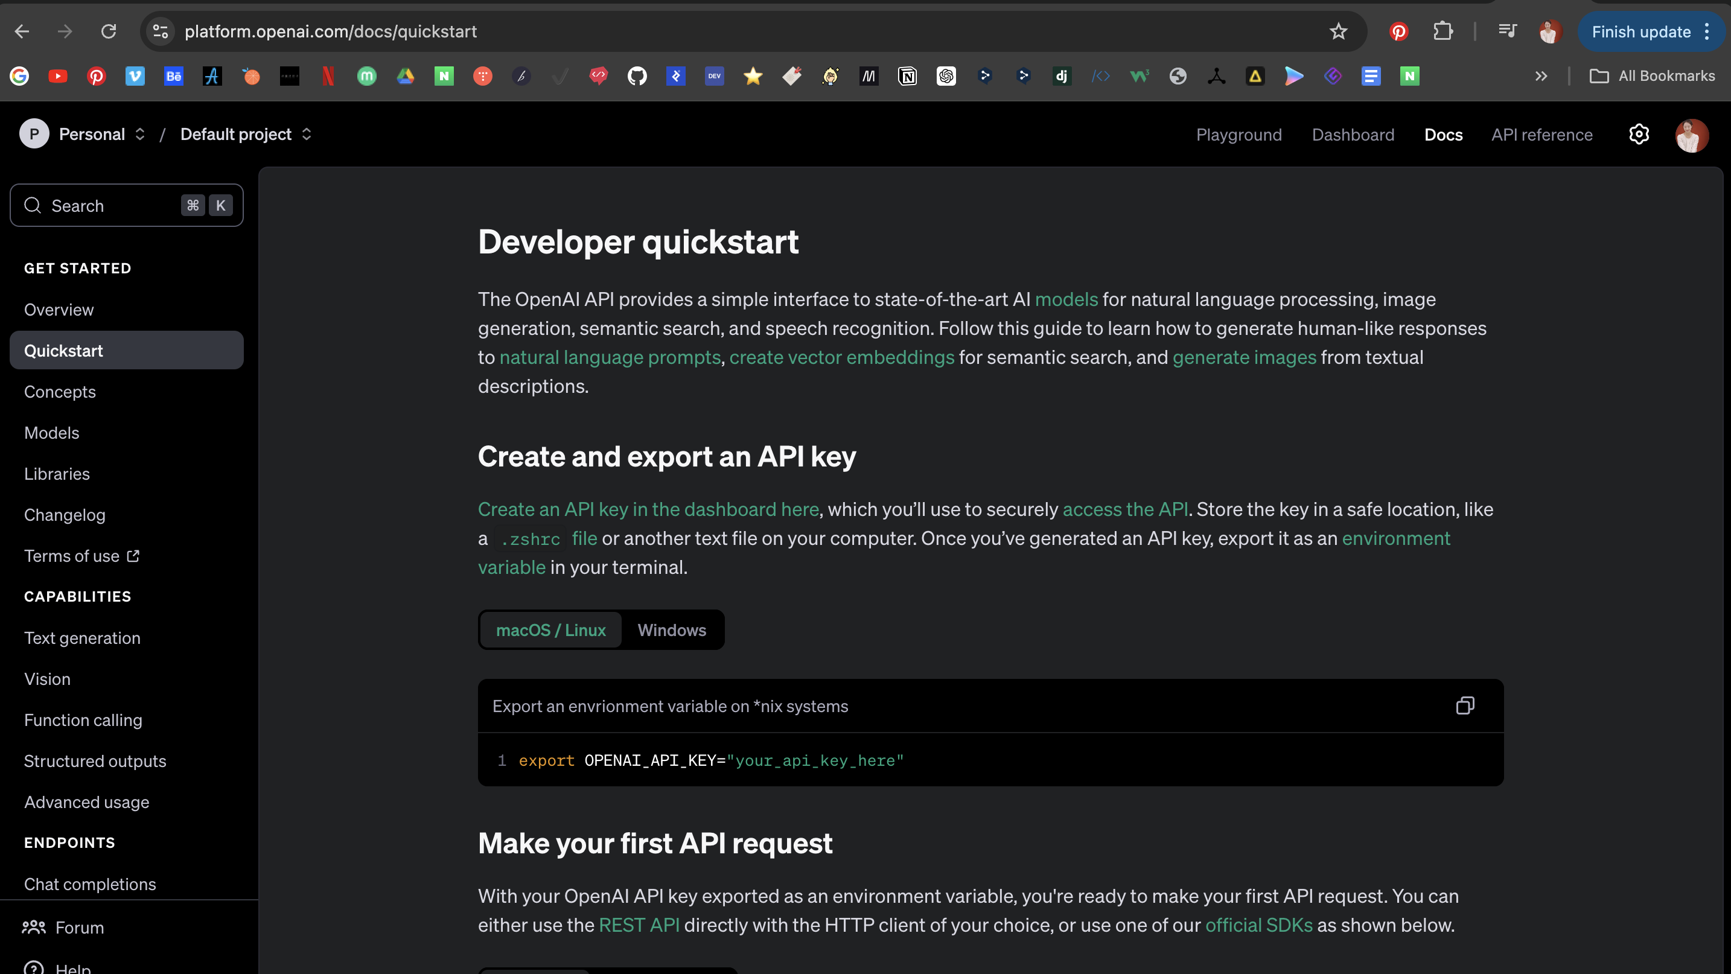Open the GitHub bookmark in the bookmarks bar
This screenshot has height=974, width=1731.
636,76
